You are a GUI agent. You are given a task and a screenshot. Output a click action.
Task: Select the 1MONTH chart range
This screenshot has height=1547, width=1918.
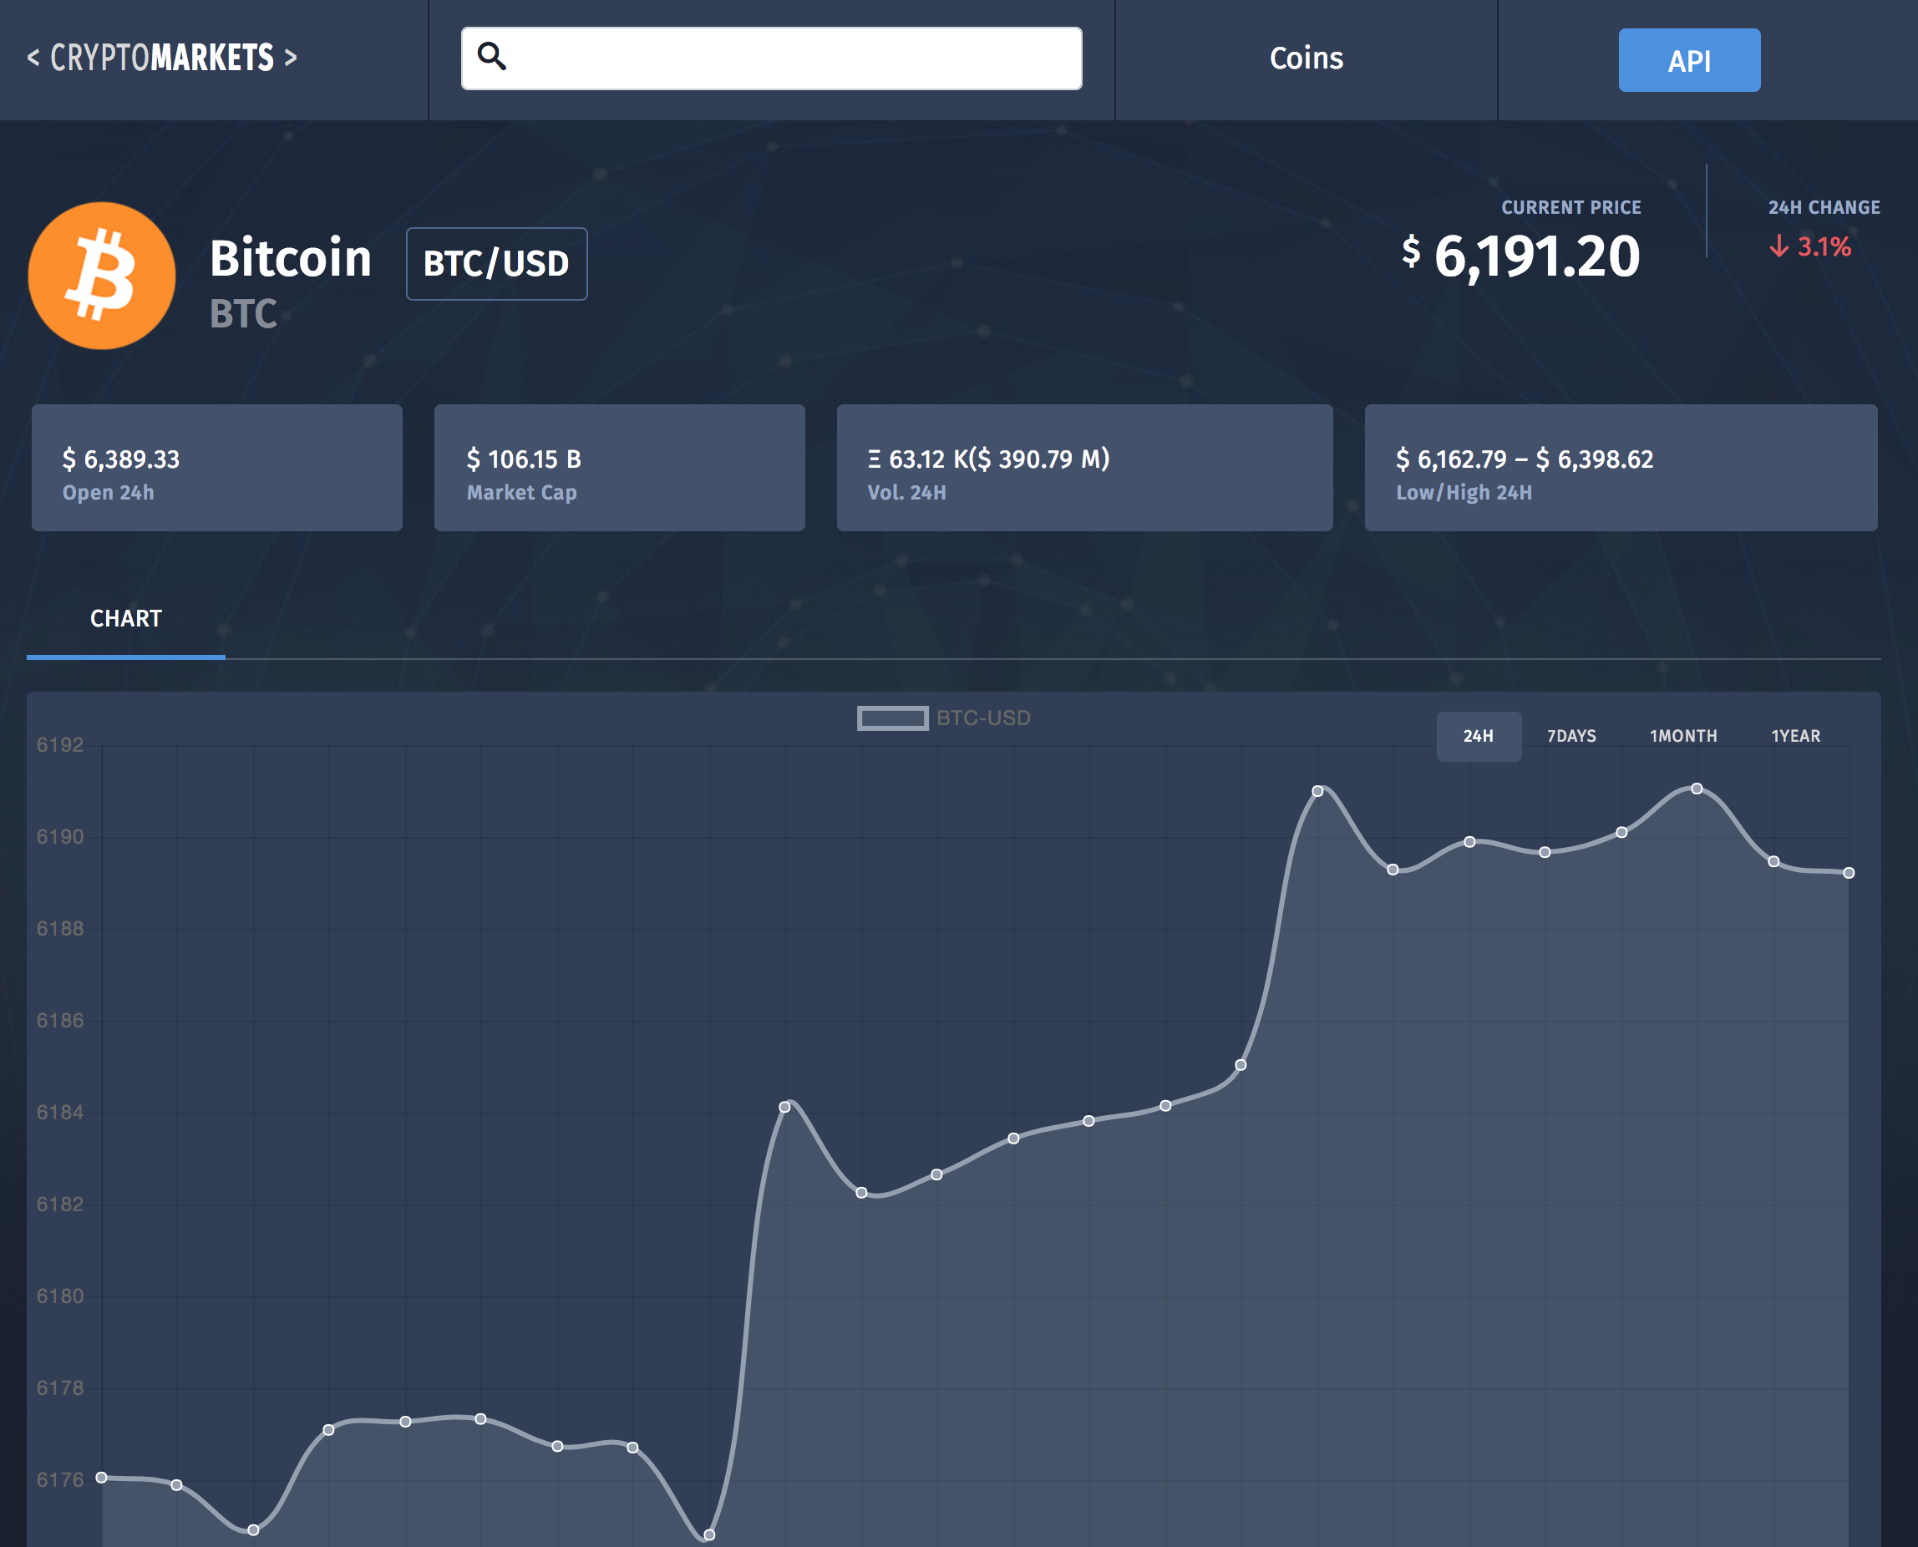(x=1682, y=736)
